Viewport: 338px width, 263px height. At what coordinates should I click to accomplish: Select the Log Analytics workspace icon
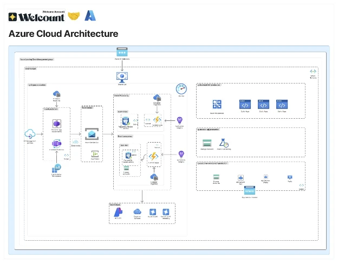pyautogui.click(x=56, y=168)
